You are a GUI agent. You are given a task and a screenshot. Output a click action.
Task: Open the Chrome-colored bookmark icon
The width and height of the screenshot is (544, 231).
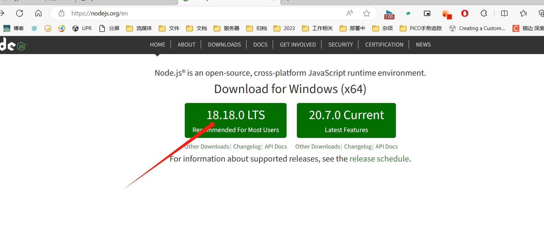pyautogui.click(x=62, y=28)
